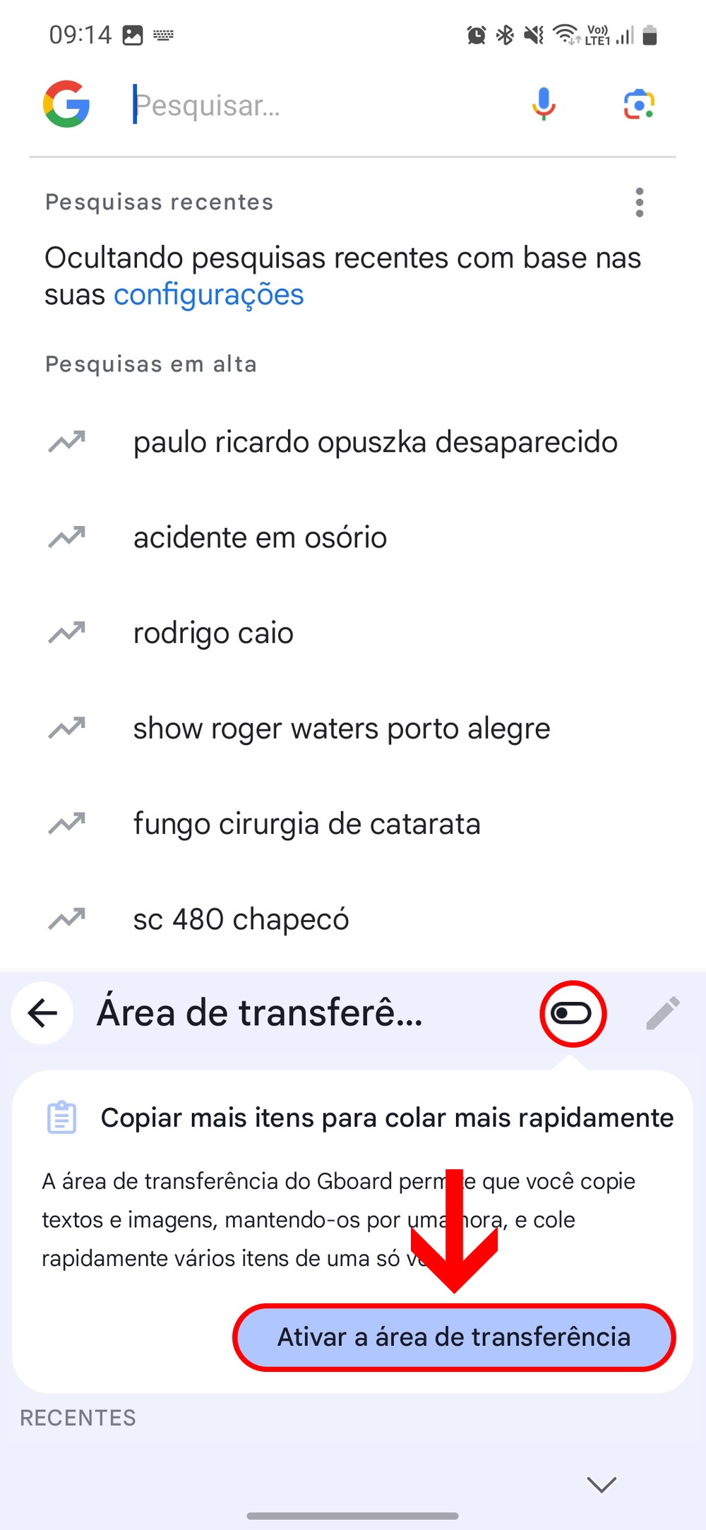This screenshot has width=706, height=1530.
Task: Open Google Lens camera search
Action: click(639, 104)
